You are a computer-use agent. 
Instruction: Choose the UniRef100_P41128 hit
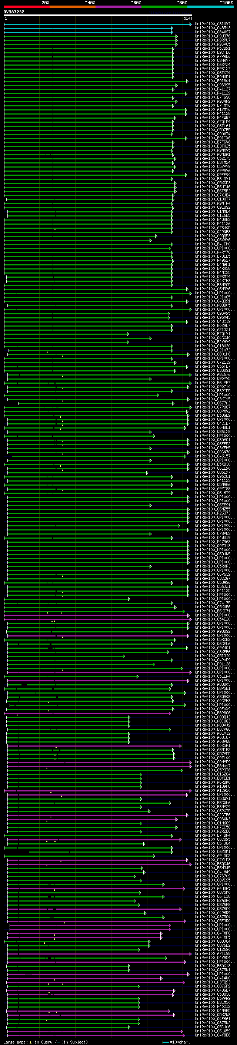[x=213, y=113]
